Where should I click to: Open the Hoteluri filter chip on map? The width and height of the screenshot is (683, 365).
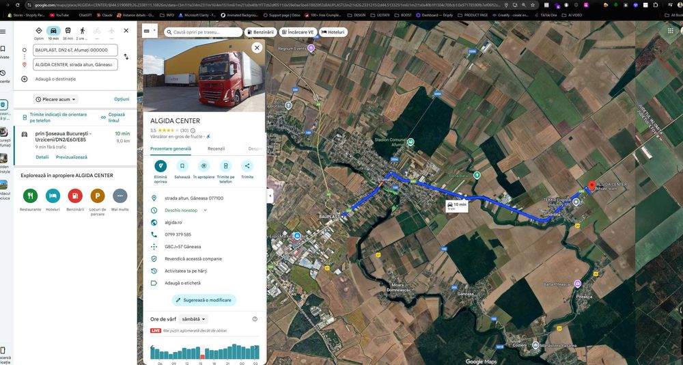point(333,32)
